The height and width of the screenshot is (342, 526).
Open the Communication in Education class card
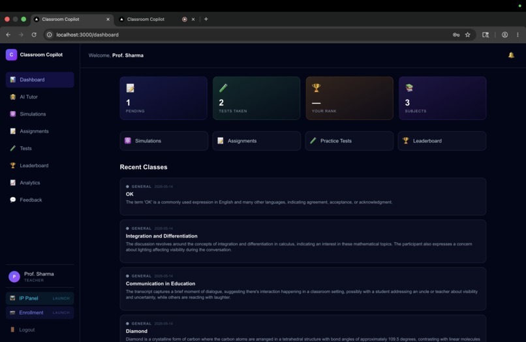(x=303, y=288)
